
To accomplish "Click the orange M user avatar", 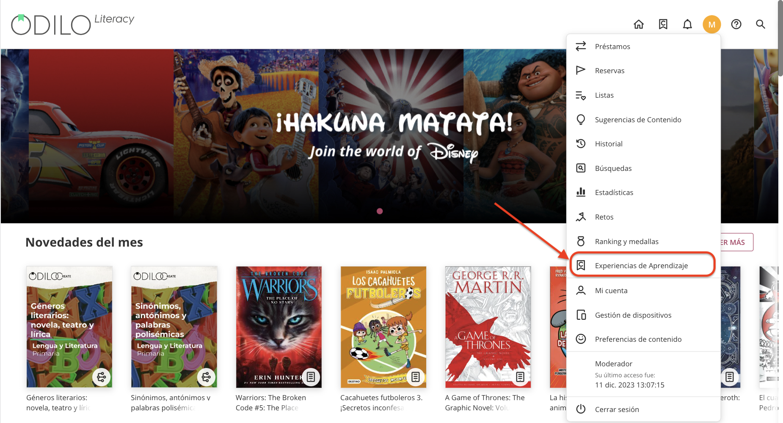I will [712, 25].
